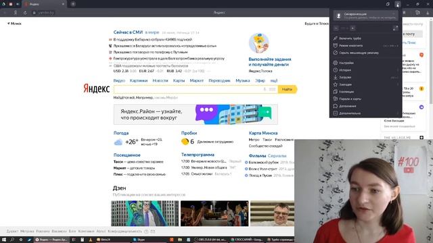
Task: Open the browser hamburger menu button
Action: click(x=397, y=4)
